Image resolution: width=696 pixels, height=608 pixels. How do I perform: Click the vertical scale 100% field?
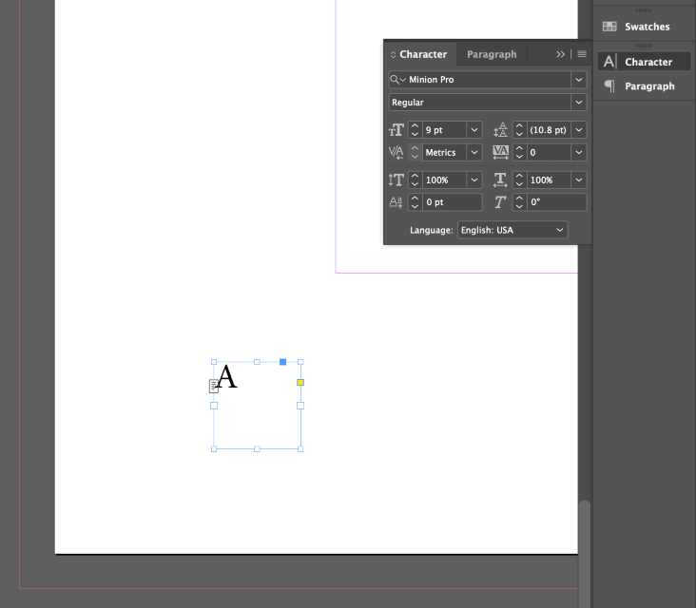[x=444, y=180]
